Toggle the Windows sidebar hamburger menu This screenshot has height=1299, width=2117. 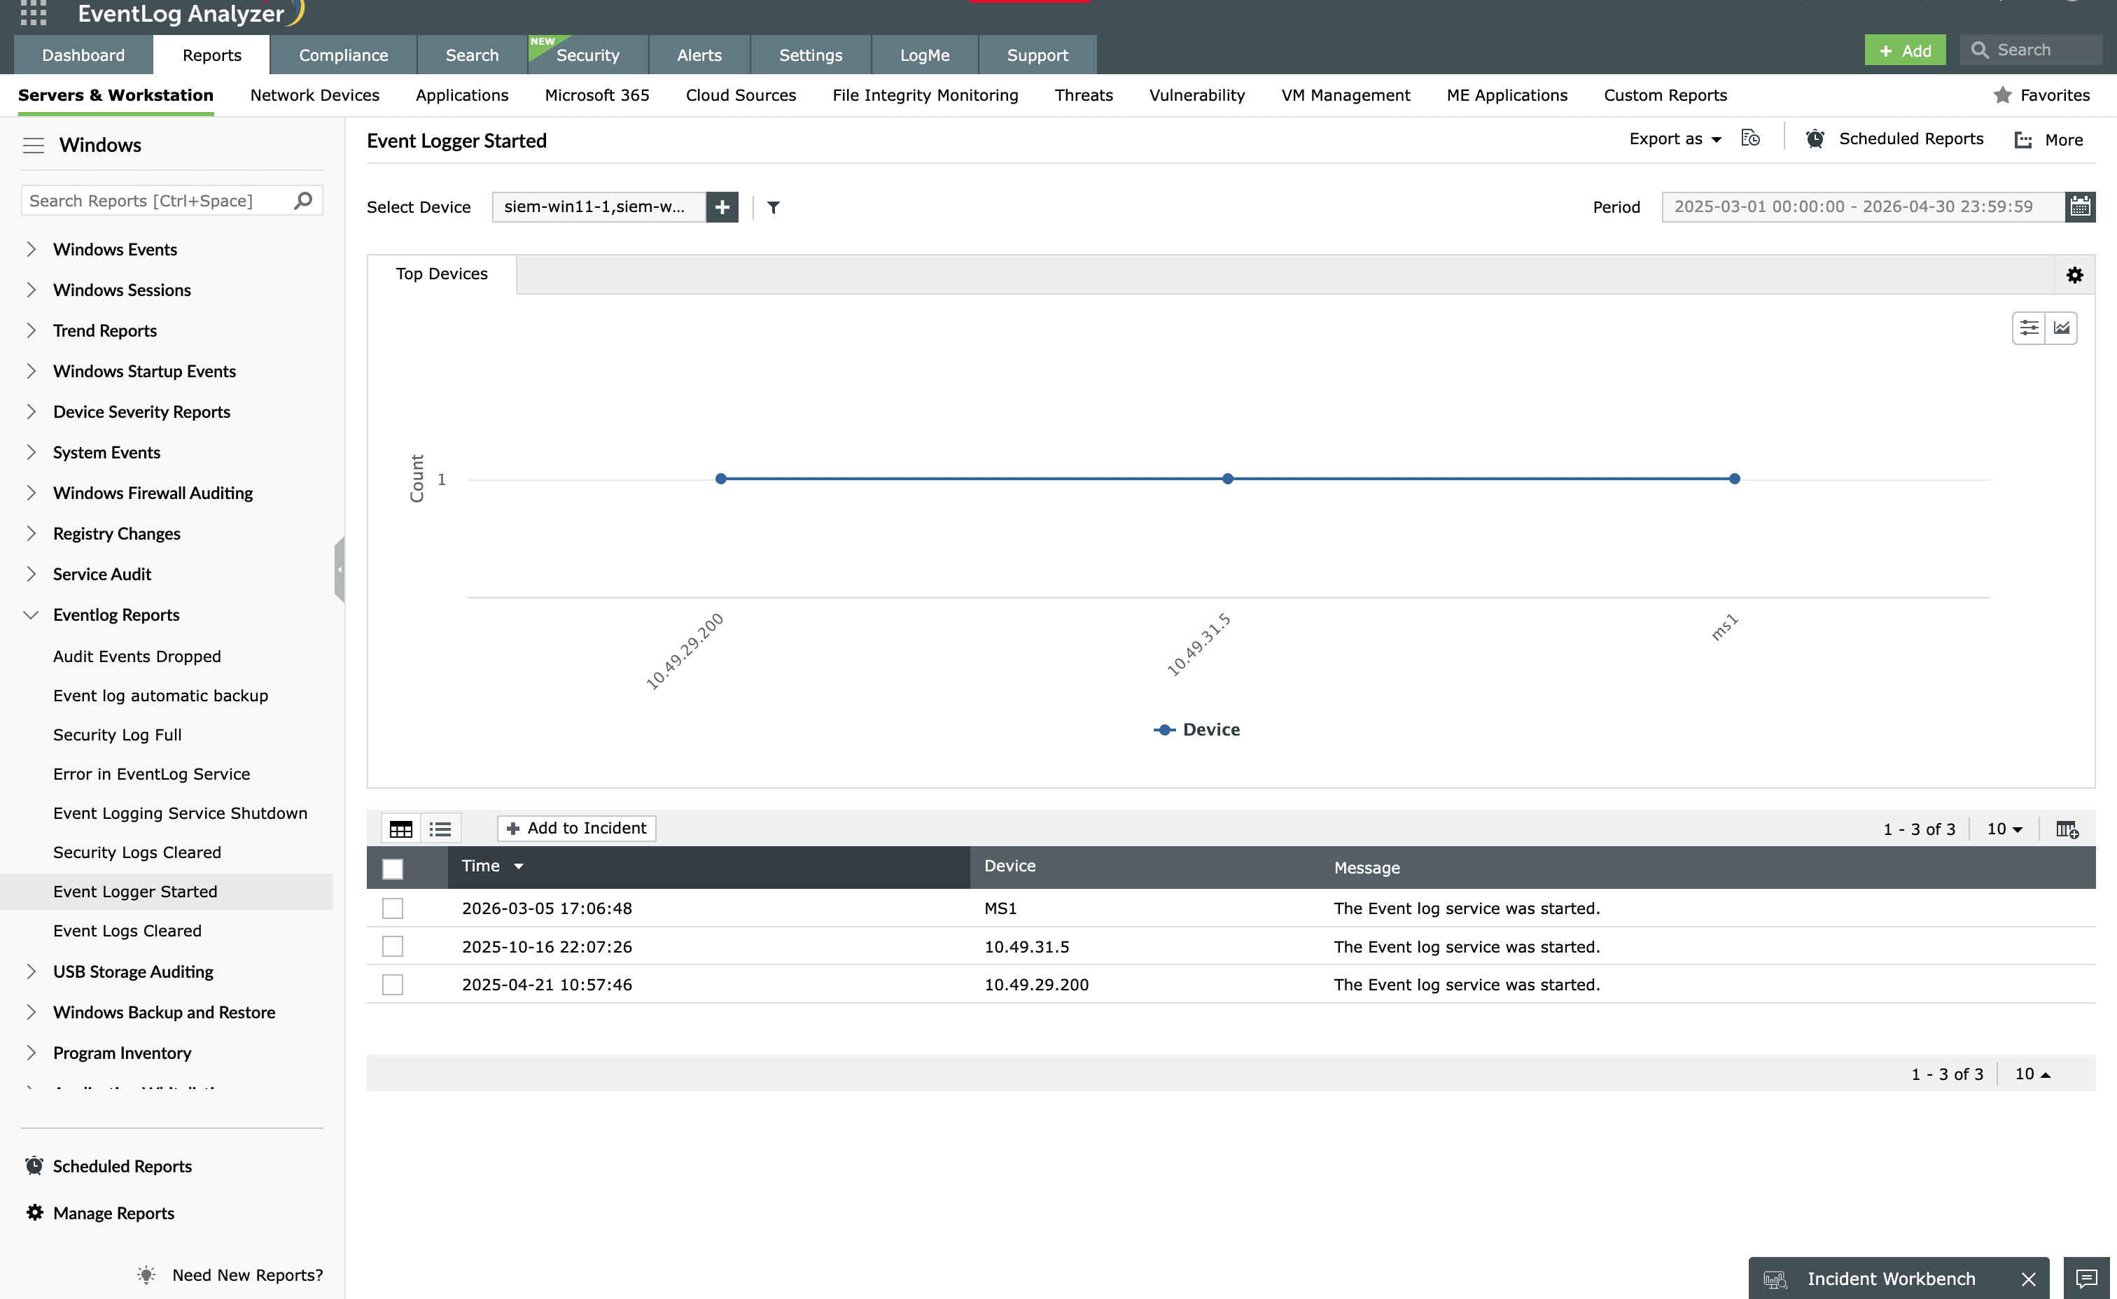[34, 145]
